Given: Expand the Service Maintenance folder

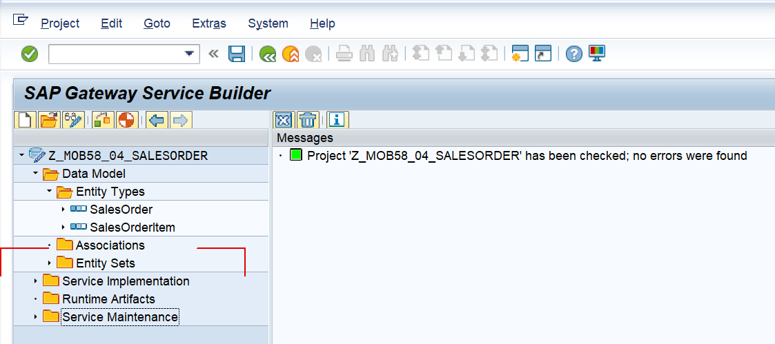Looking at the screenshot, I should click(x=35, y=317).
